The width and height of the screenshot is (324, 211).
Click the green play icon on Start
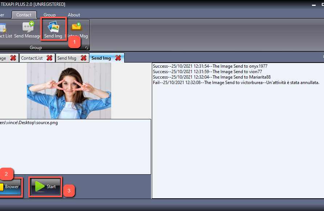tap(40, 186)
